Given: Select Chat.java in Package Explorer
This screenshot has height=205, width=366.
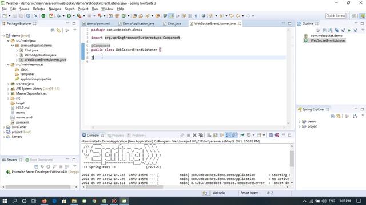Looking at the screenshot, I should coord(31,50).
